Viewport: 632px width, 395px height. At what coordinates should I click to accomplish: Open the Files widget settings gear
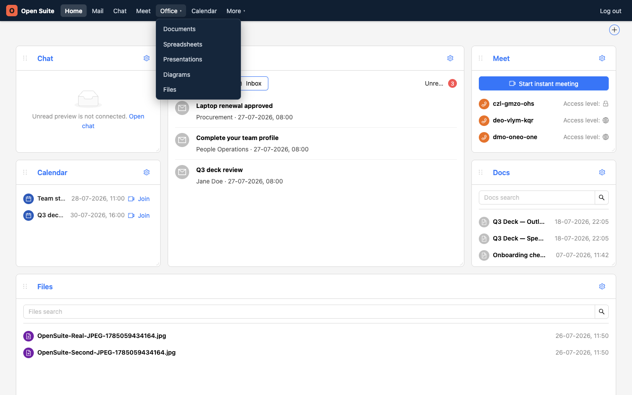tap(602, 287)
